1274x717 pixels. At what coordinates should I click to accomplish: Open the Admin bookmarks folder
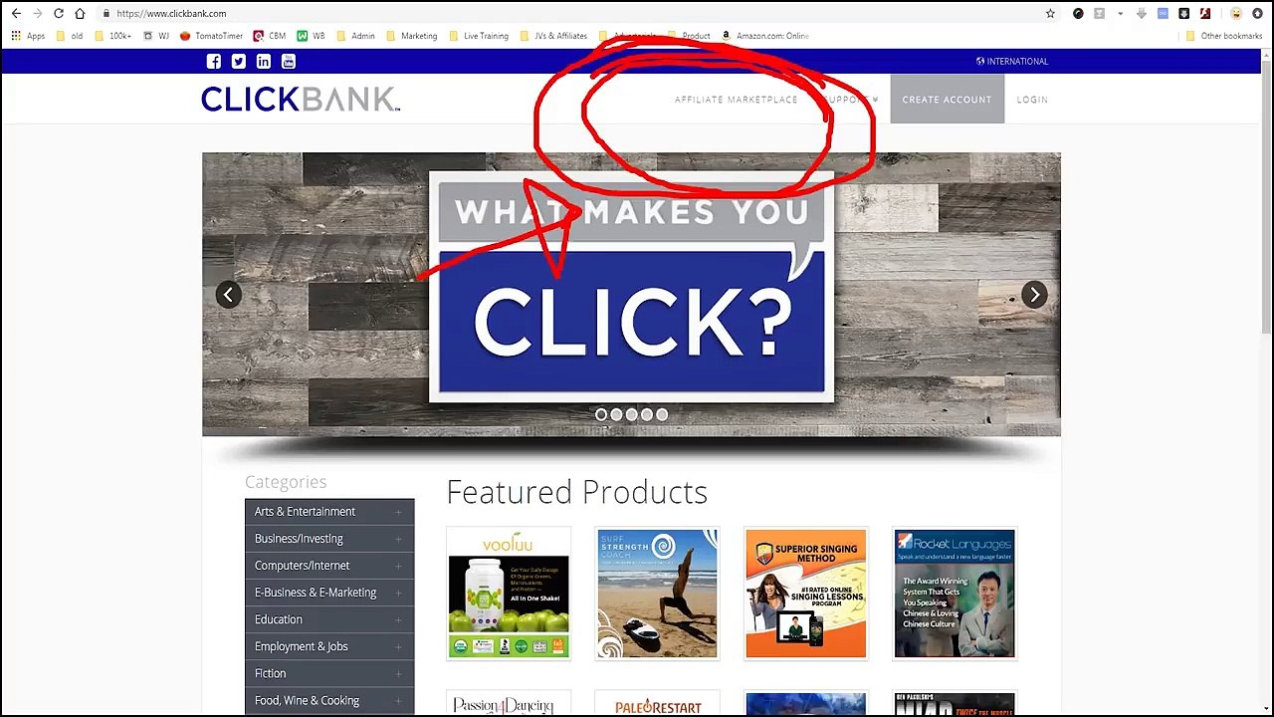tap(355, 36)
